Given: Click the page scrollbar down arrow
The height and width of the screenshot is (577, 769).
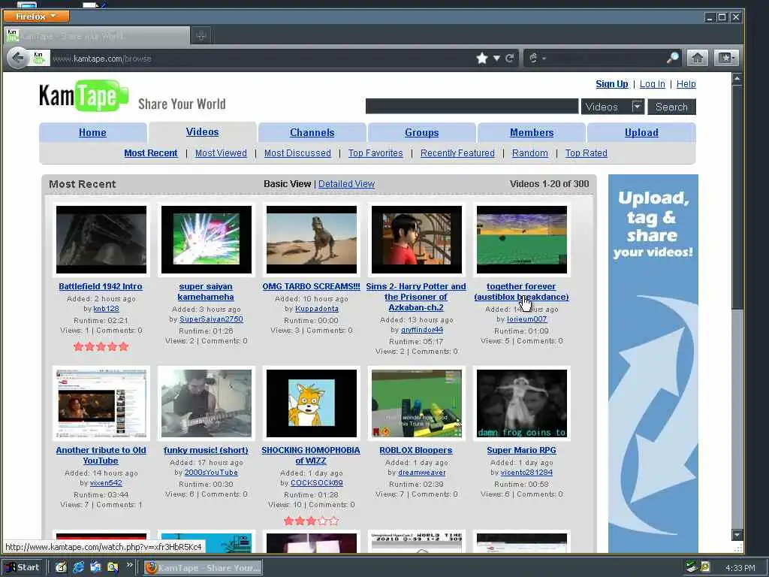Looking at the screenshot, I should 737,534.
